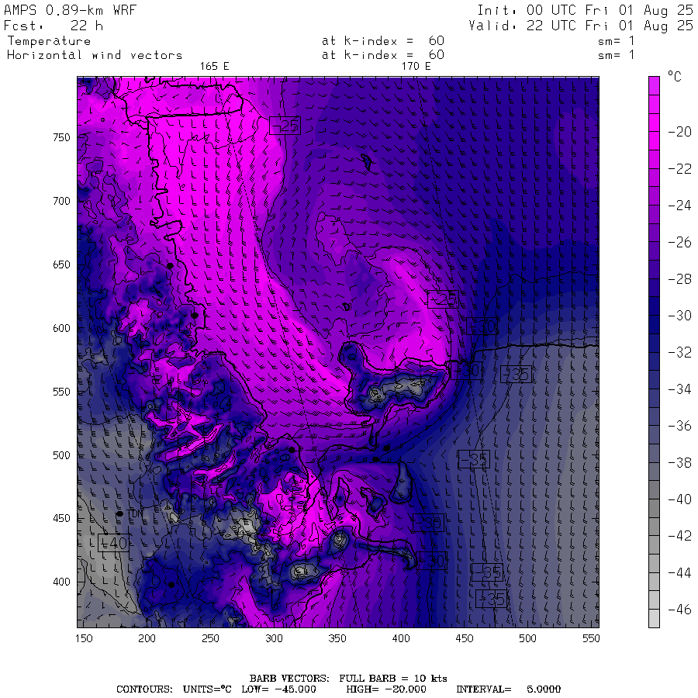The height and width of the screenshot is (698, 698).
Task: Click the y-axis tick label 650
Action: click(61, 265)
